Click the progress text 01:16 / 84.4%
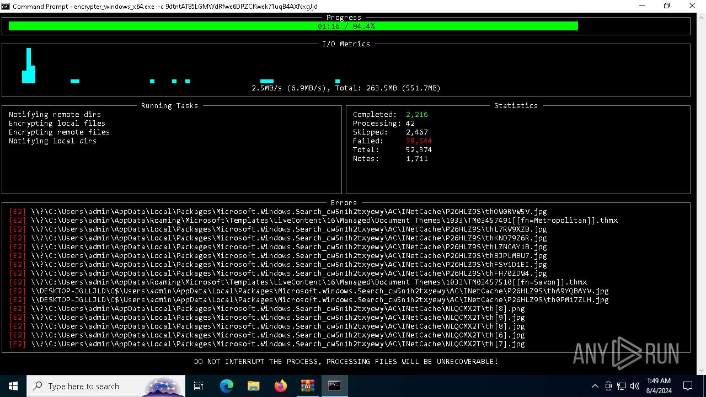The height and width of the screenshot is (397, 706). pos(346,26)
